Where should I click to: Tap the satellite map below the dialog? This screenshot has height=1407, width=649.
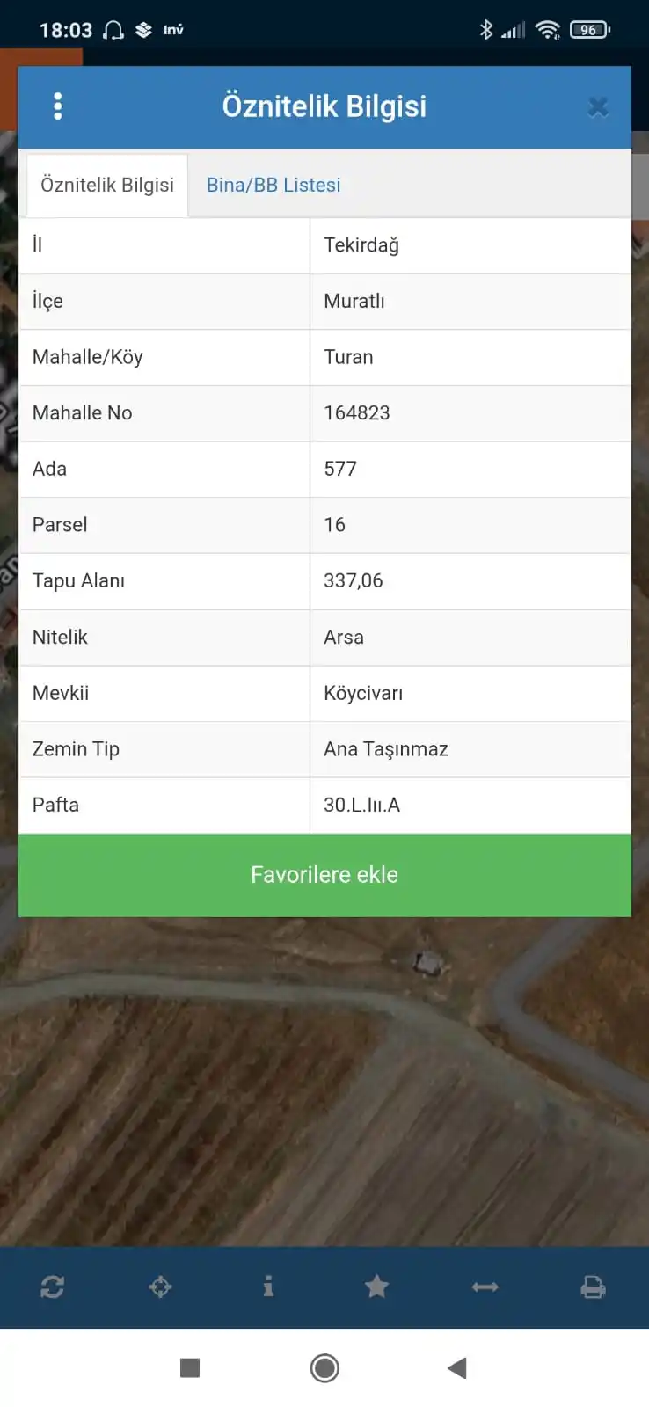(324, 1082)
